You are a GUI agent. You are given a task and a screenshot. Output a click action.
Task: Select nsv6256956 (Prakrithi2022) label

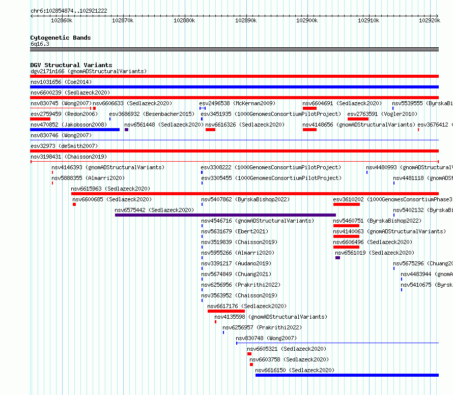coord(241,285)
